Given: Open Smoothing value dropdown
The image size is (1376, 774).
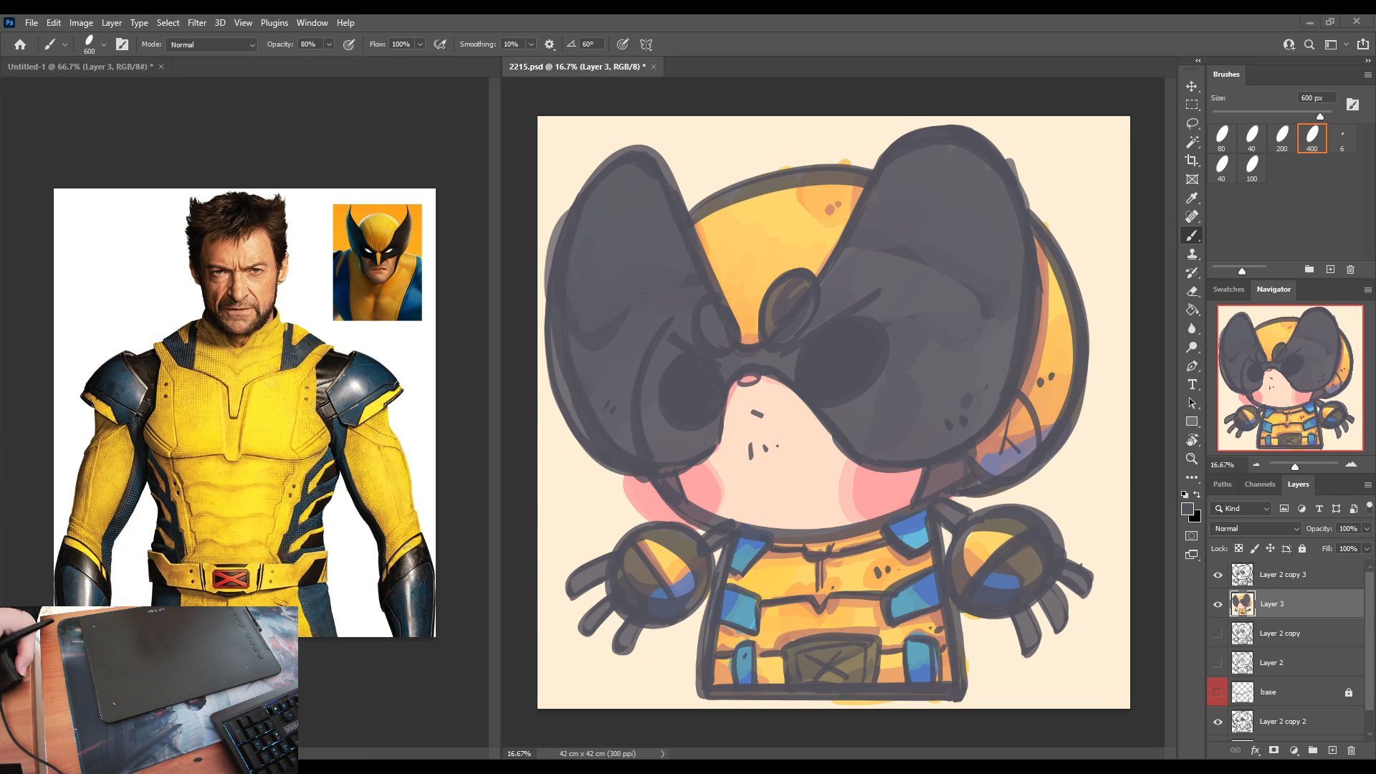Looking at the screenshot, I should (531, 44).
